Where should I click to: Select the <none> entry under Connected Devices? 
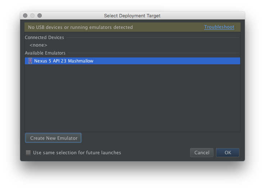pyautogui.click(x=38, y=45)
